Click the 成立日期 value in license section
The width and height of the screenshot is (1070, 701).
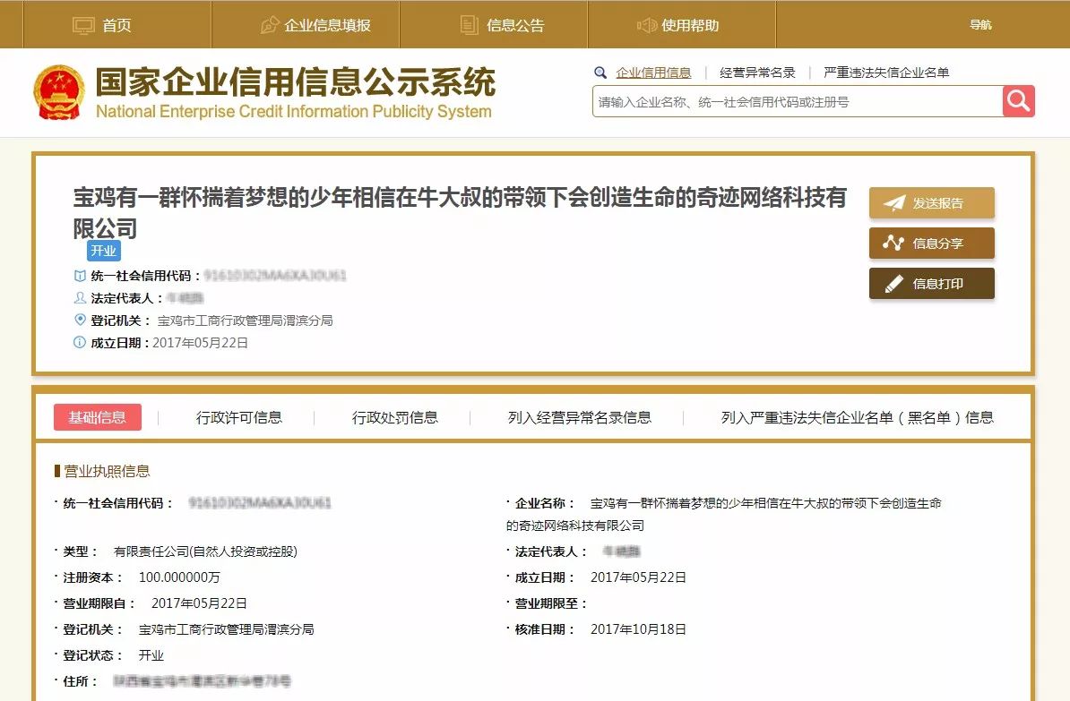638,577
